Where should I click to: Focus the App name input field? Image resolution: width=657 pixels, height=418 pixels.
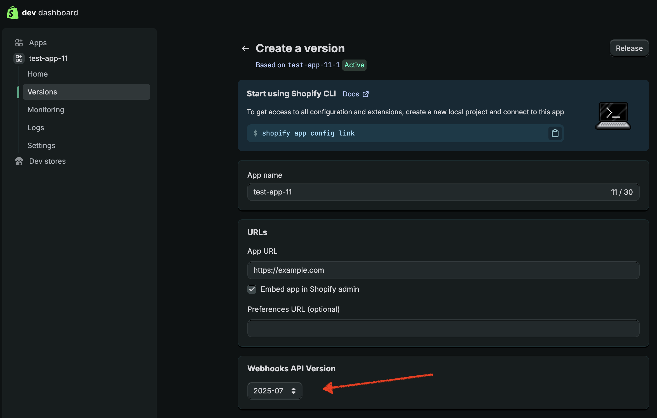[x=420, y=192]
